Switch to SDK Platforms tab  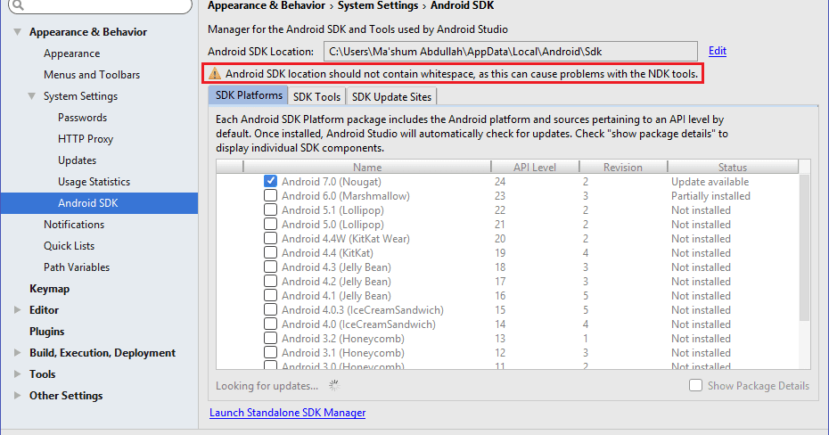click(x=249, y=95)
